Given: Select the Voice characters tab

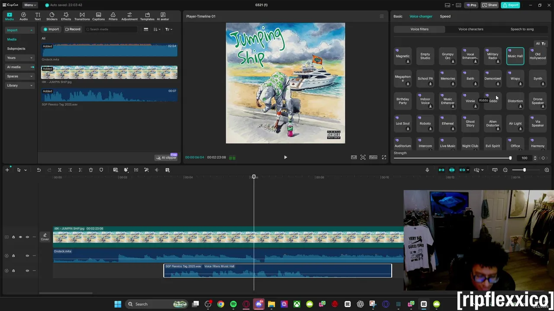Looking at the screenshot, I should click(471, 29).
